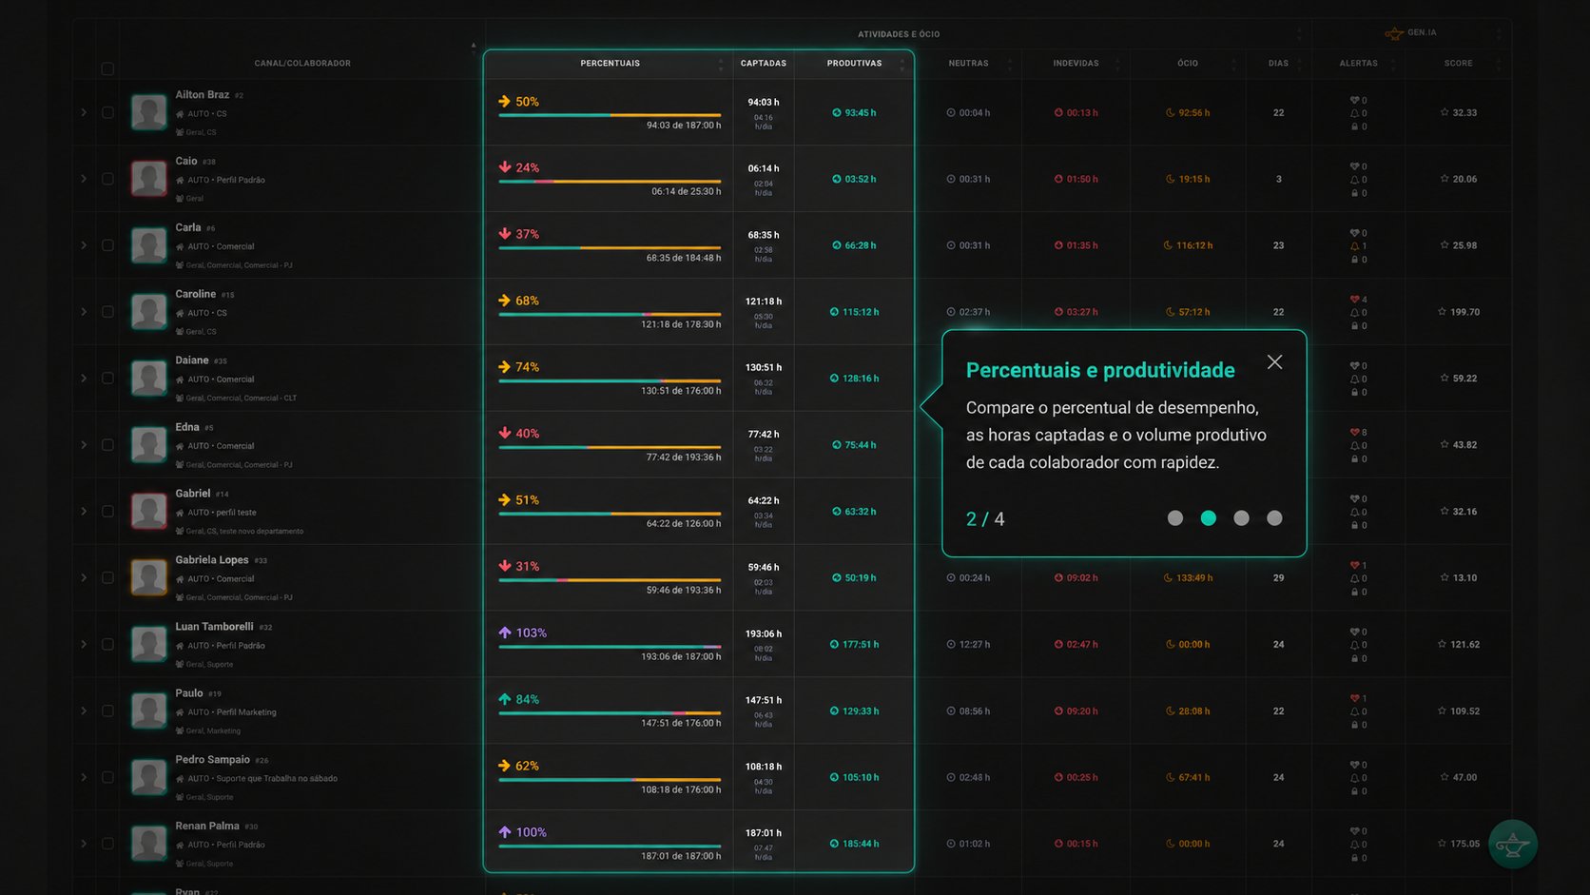1590x895 pixels.
Task: Expand the Caroline row
Action: click(84, 312)
